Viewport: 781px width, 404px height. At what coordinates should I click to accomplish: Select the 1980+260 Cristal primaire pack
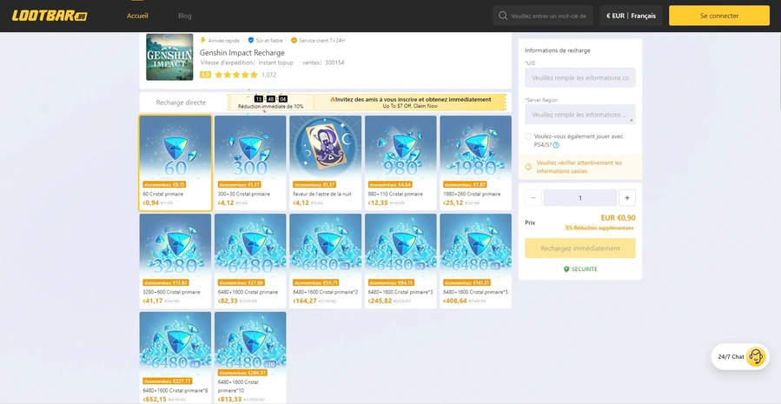pyautogui.click(x=476, y=162)
